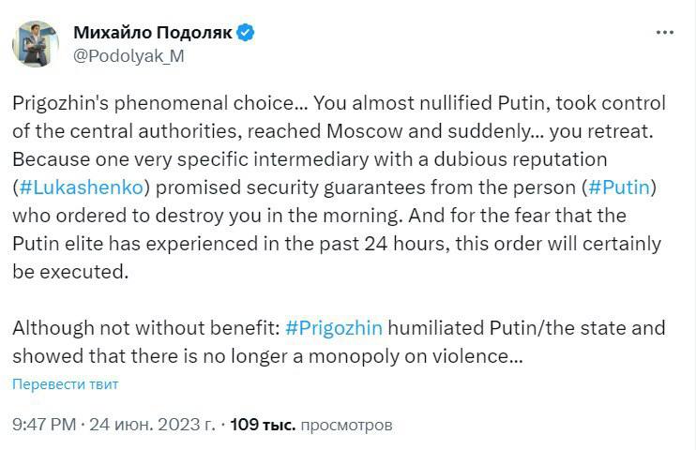
Task: Click the blue verified badge
Action: pyautogui.click(x=246, y=33)
